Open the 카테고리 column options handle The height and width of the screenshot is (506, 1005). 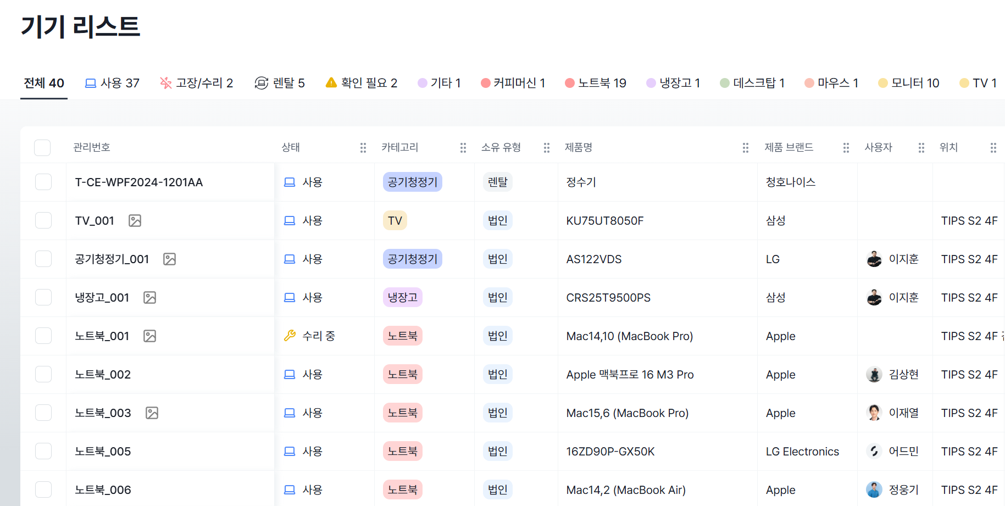tap(463, 148)
